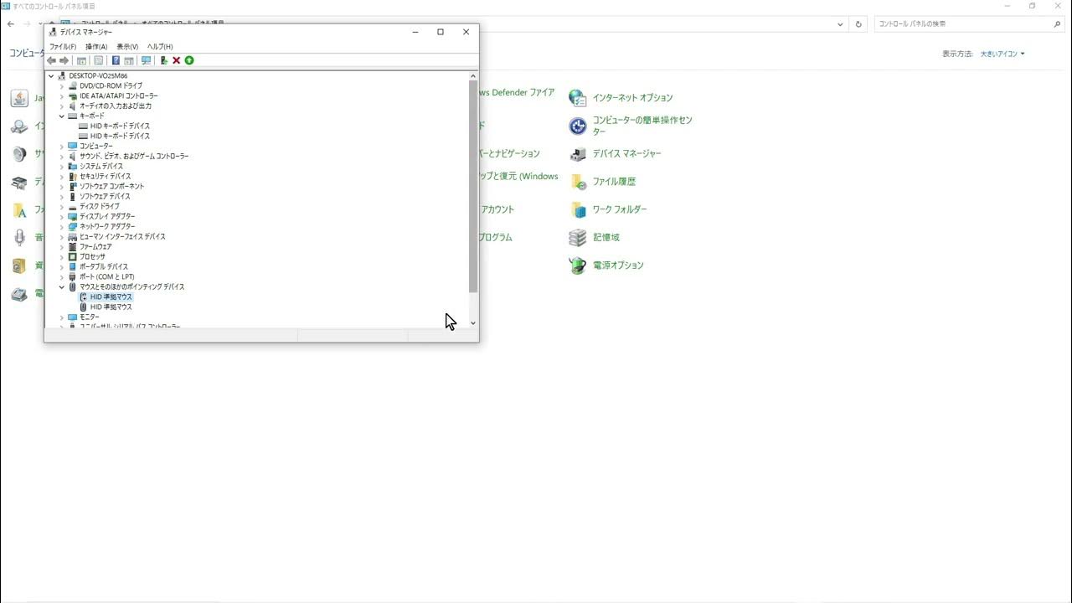Open ワーク フォルダー icon in Control Panel
The width and height of the screenshot is (1072, 603).
(x=578, y=209)
